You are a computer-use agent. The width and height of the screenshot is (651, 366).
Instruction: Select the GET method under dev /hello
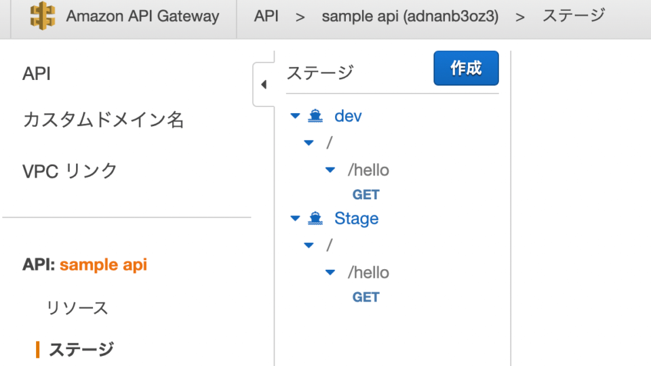point(366,195)
